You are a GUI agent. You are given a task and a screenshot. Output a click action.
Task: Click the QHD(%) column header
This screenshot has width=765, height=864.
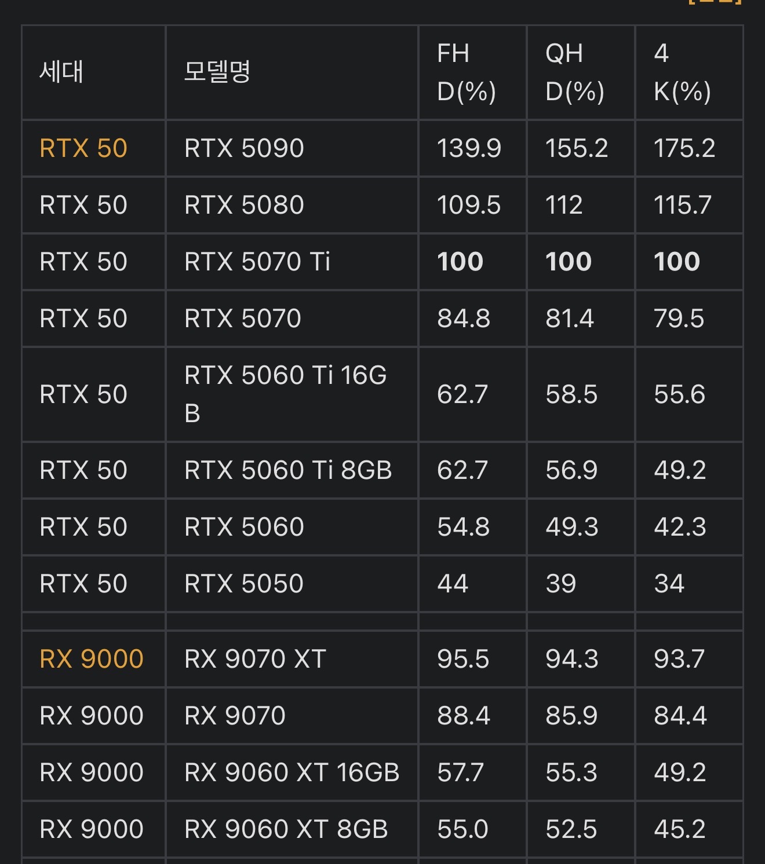click(574, 72)
